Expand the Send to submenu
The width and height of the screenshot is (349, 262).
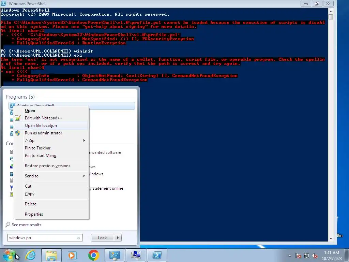pos(51,176)
